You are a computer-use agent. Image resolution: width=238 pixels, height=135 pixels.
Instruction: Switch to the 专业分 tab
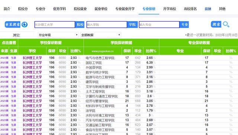click(41, 9)
